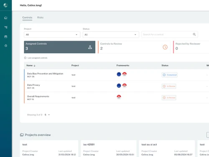
Task: Click In Review badge for Data Privacy
Action: coord(169,86)
